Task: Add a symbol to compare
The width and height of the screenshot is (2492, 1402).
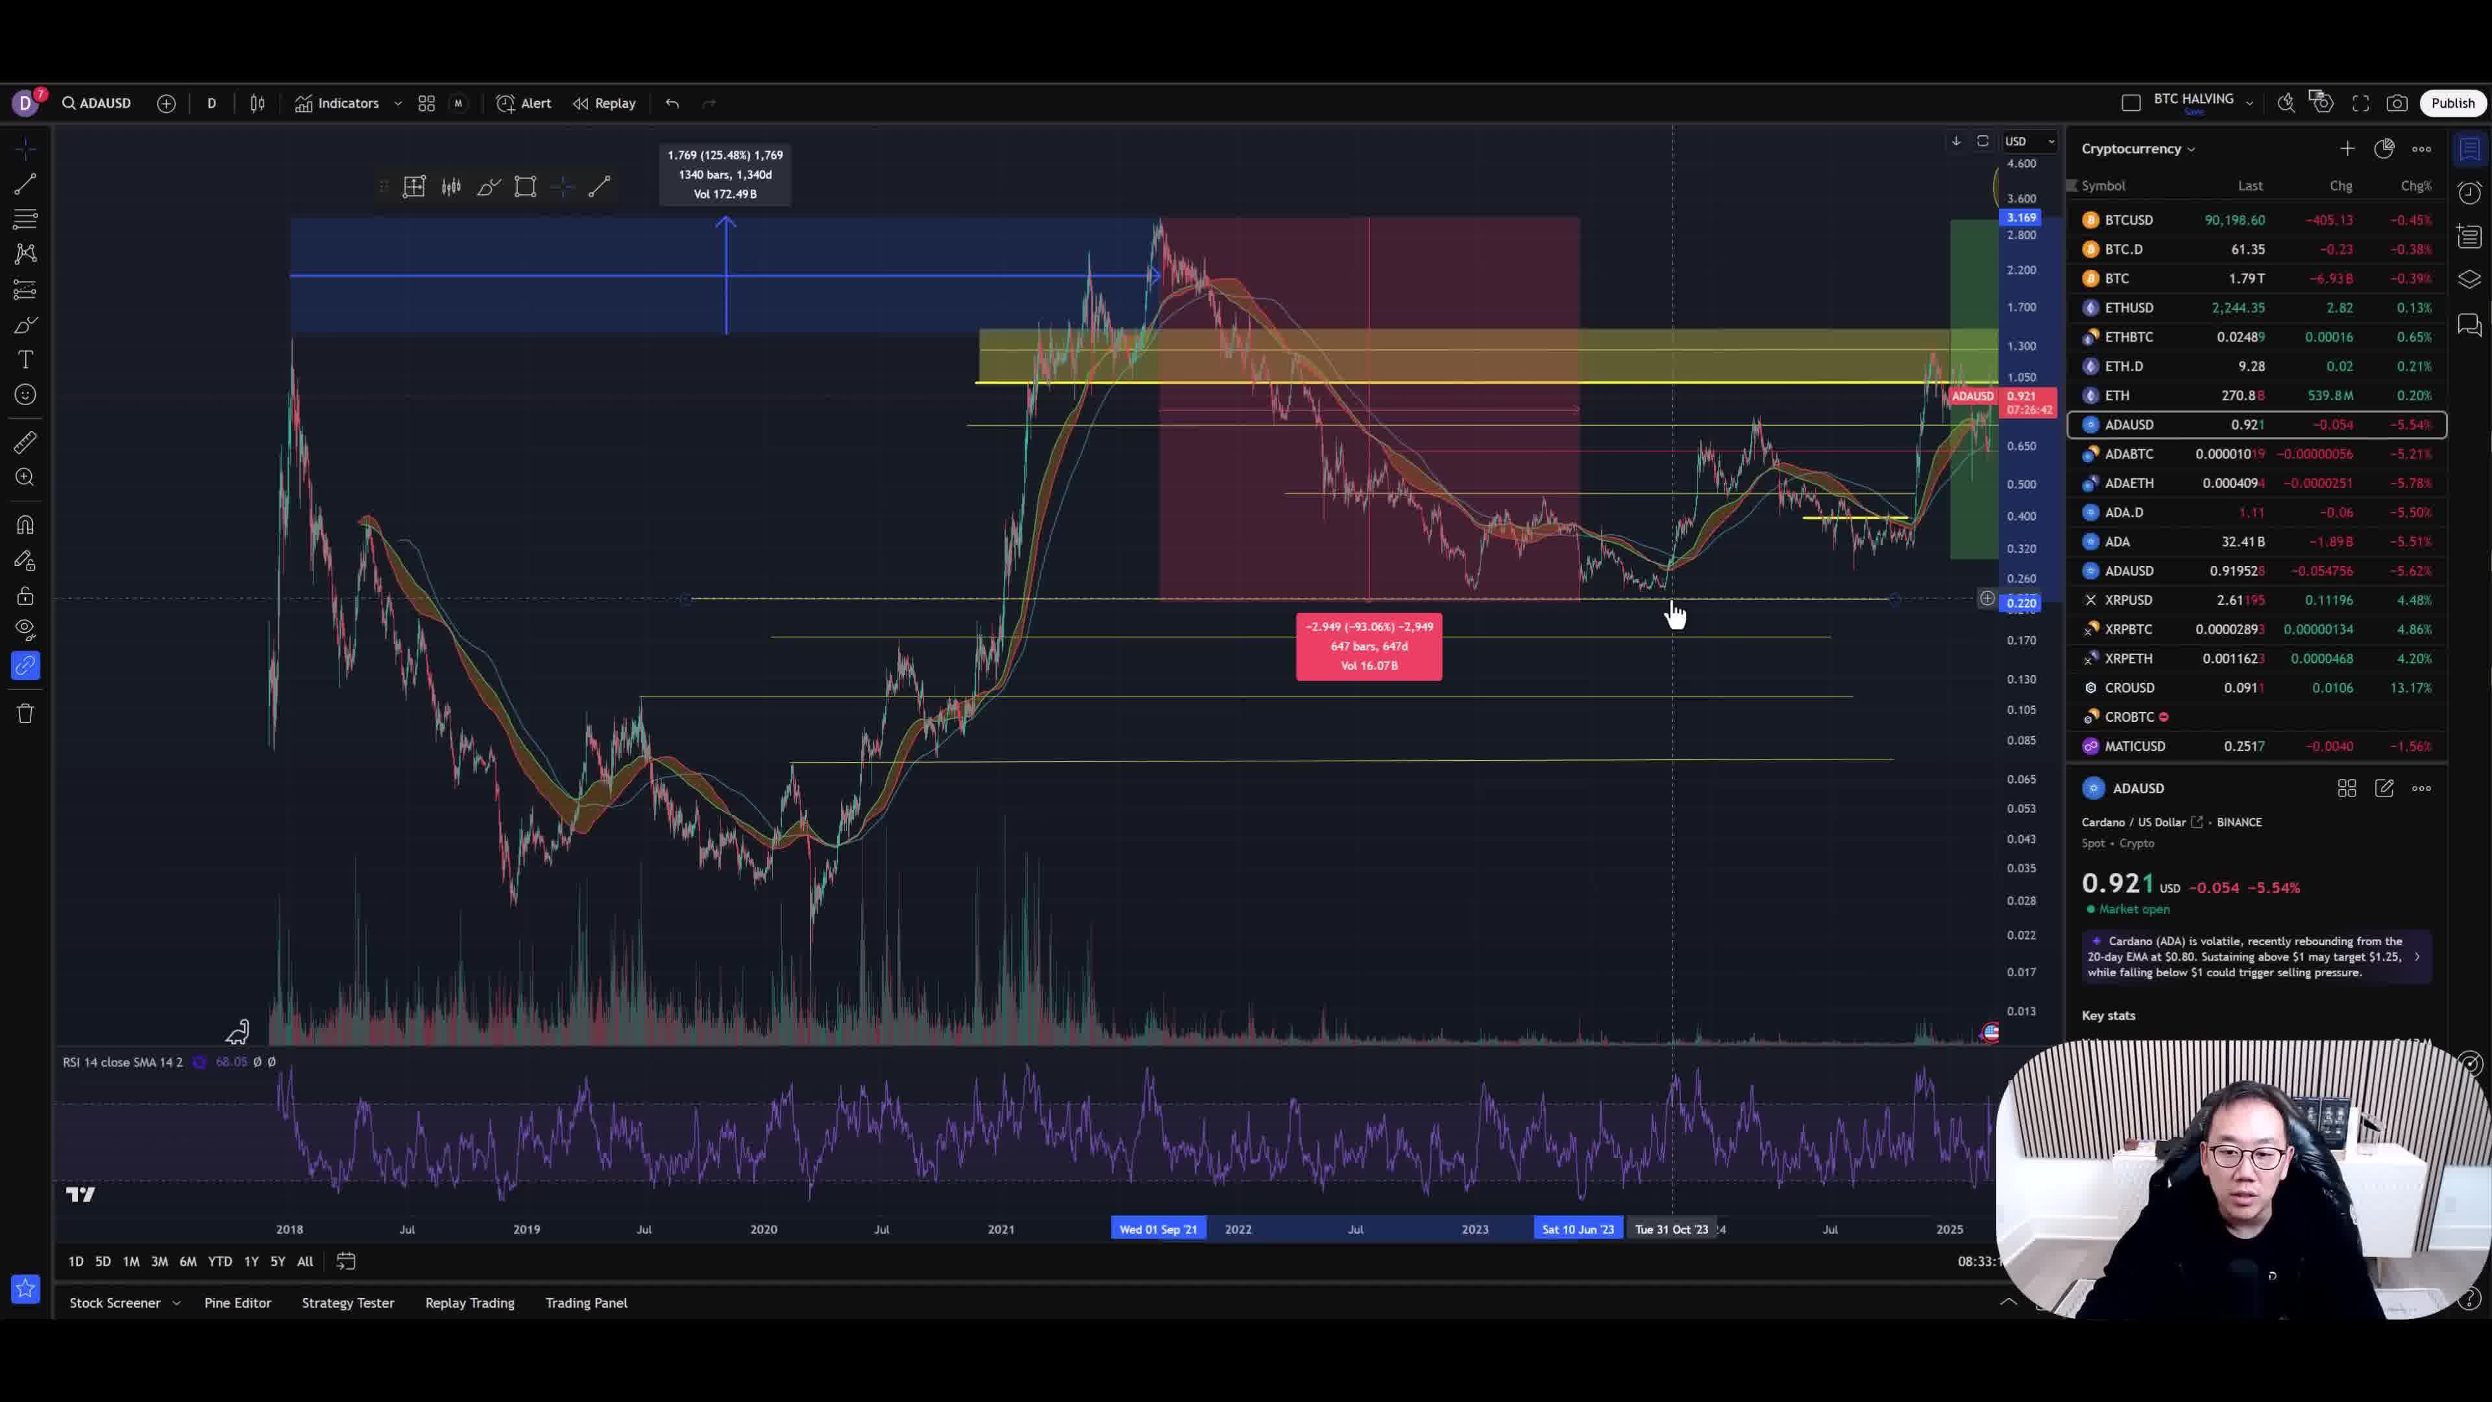Action: point(166,103)
